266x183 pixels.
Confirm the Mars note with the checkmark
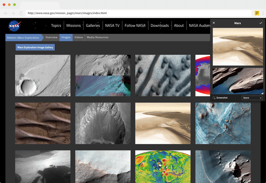pyautogui.click(x=261, y=23)
